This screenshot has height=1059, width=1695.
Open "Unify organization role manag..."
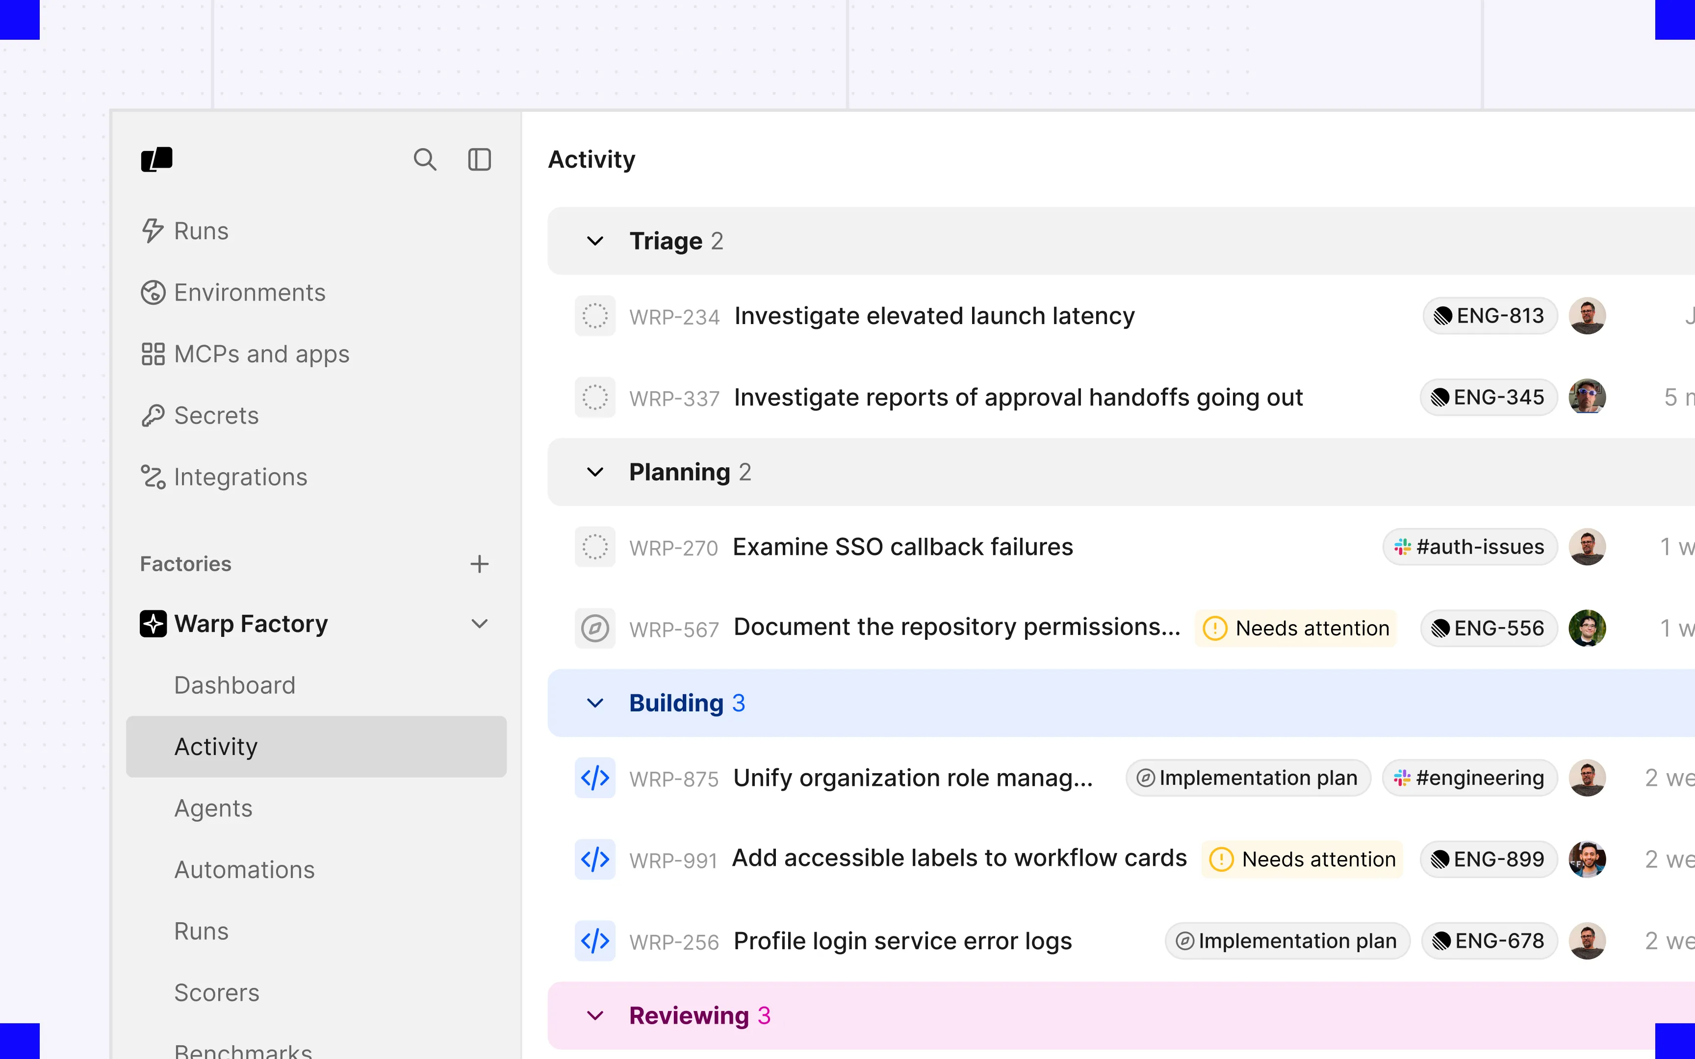[x=913, y=778]
